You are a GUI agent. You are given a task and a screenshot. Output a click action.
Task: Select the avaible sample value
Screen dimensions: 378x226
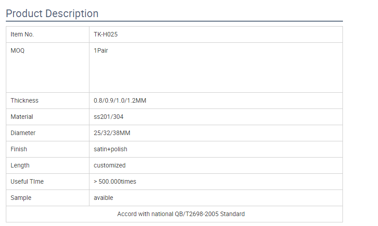[x=103, y=198]
